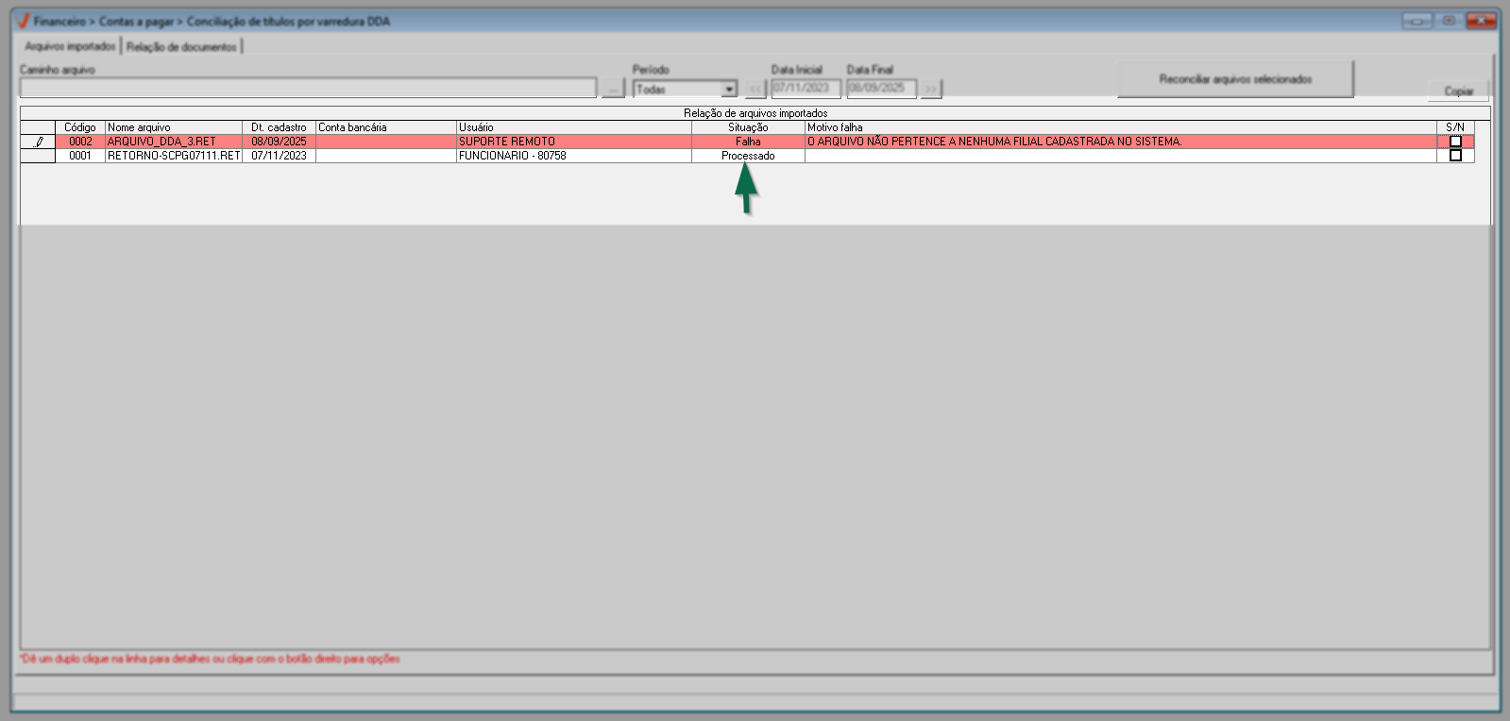Click the S/N column header
Viewport: 1510px width, 721px height.
coord(1455,127)
